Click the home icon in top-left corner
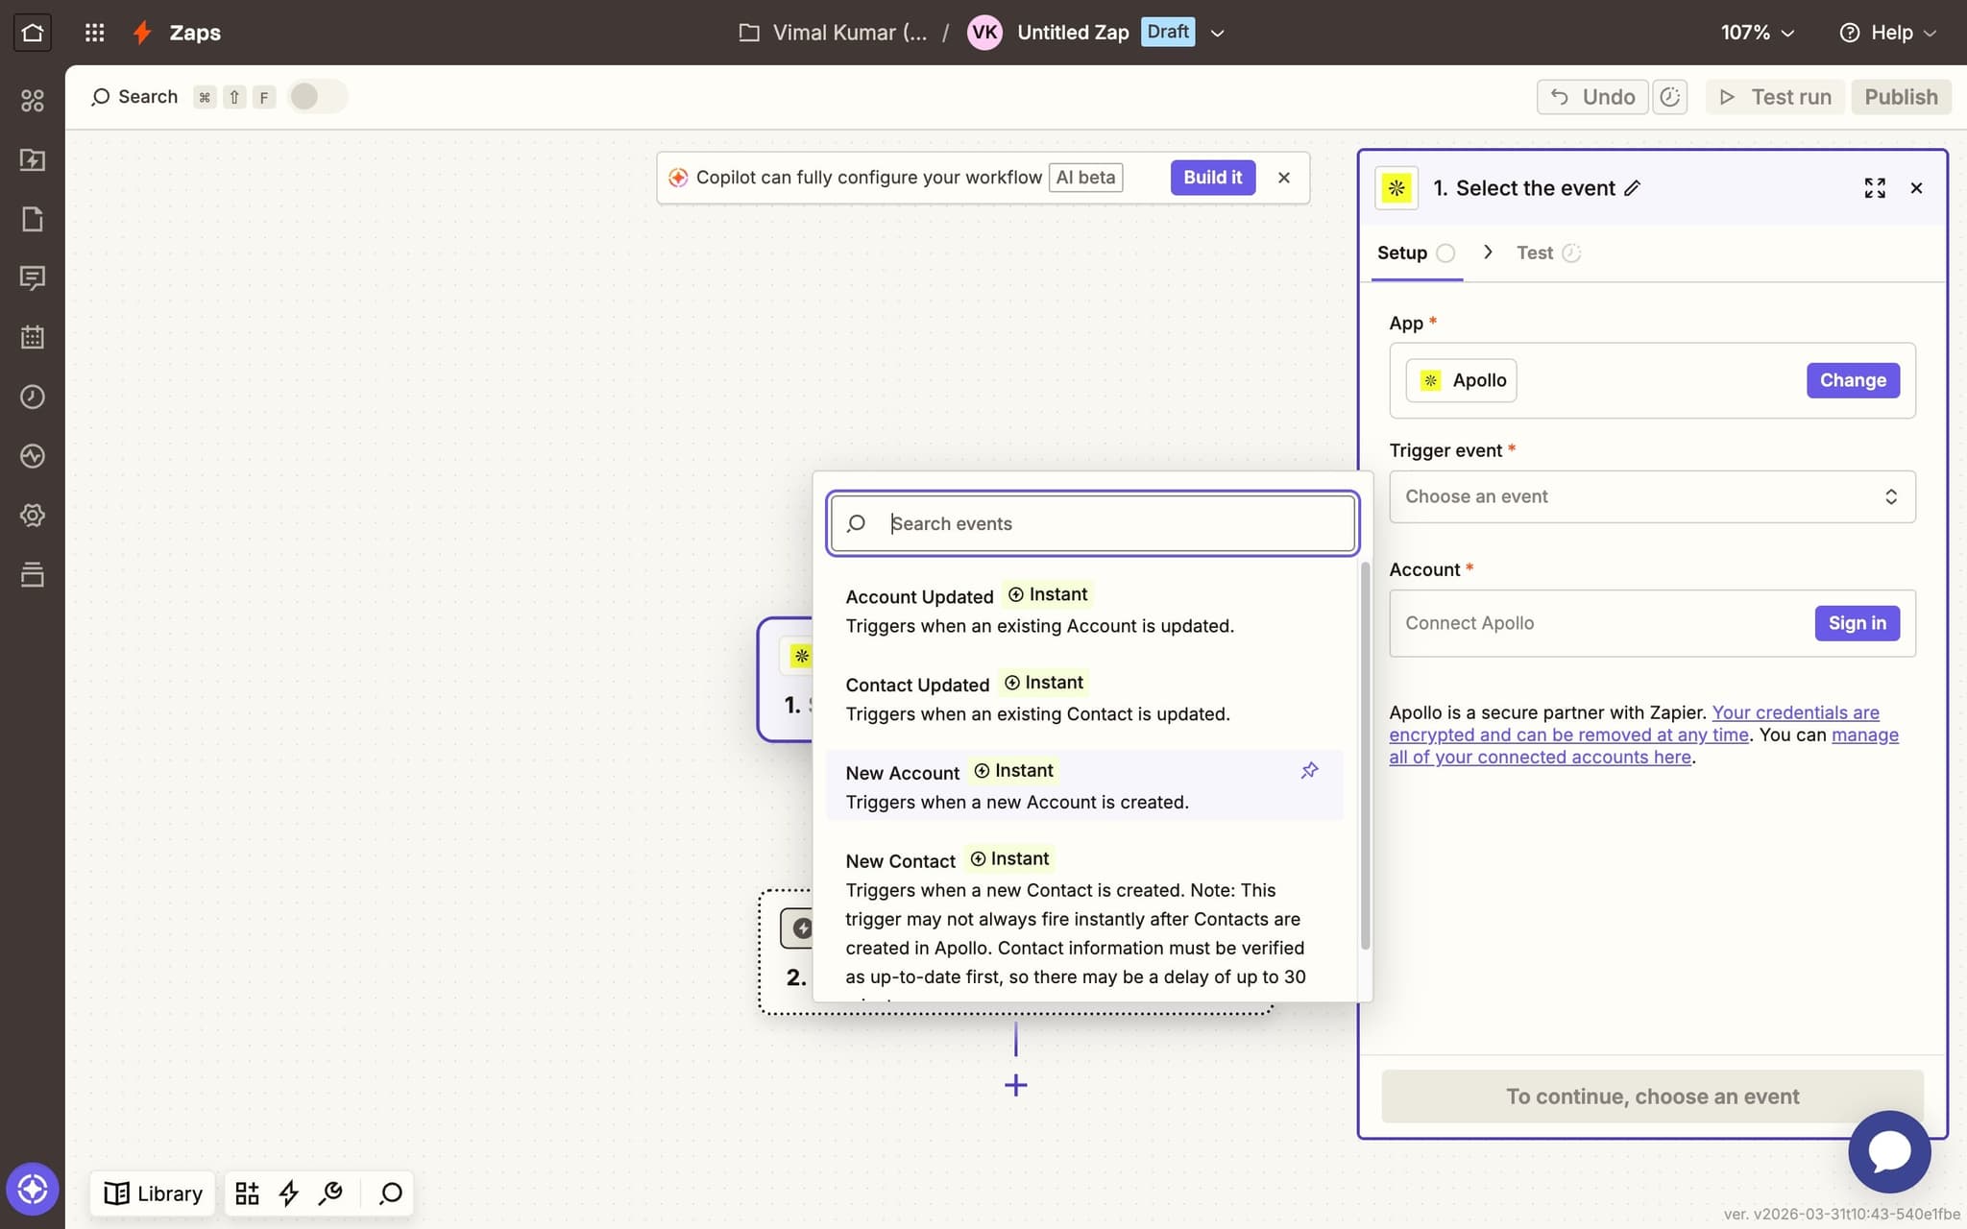Viewport: 1967px width, 1229px height. (x=32, y=33)
